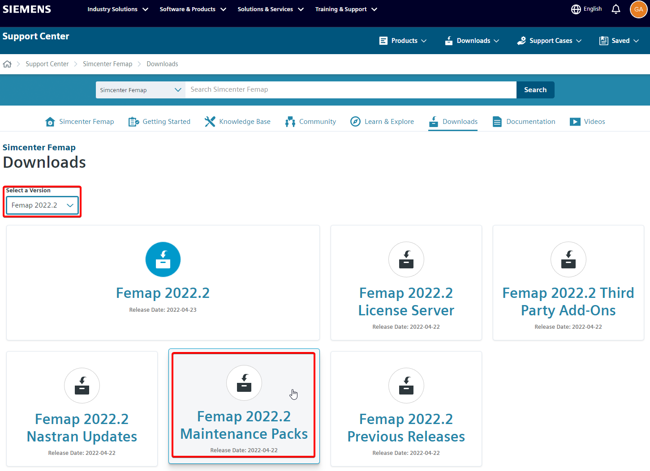Image resolution: width=650 pixels, height=471 pixels.
Task: Click the Community people icon
Action: point(290,122)
